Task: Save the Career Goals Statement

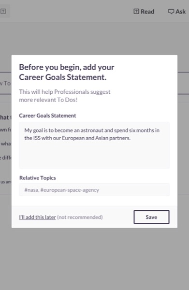Action: (x=151, y=217)
